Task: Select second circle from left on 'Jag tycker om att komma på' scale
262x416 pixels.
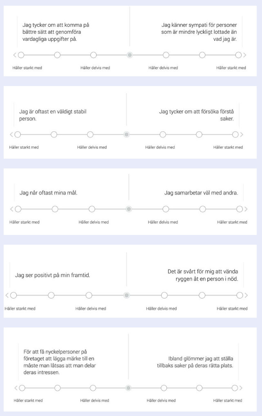Action: tap(57, 55)
